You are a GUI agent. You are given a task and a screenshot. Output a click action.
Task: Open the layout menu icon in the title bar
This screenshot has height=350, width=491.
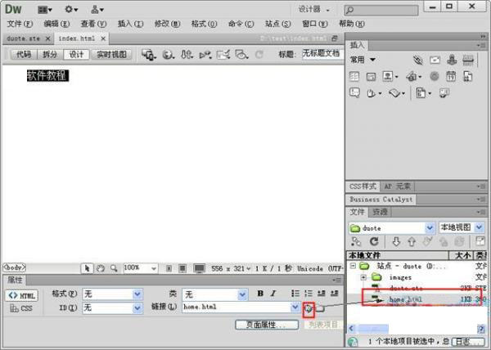pyautogui.click(x=44, y=10)
